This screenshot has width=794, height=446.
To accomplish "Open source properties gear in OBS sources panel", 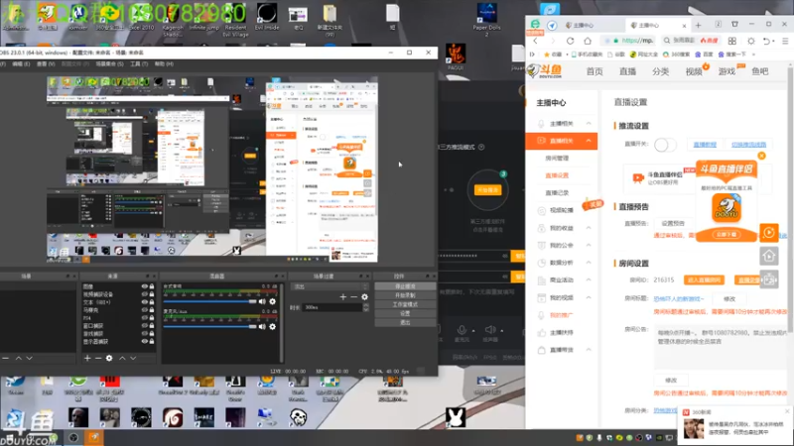I will pos(109,358).
